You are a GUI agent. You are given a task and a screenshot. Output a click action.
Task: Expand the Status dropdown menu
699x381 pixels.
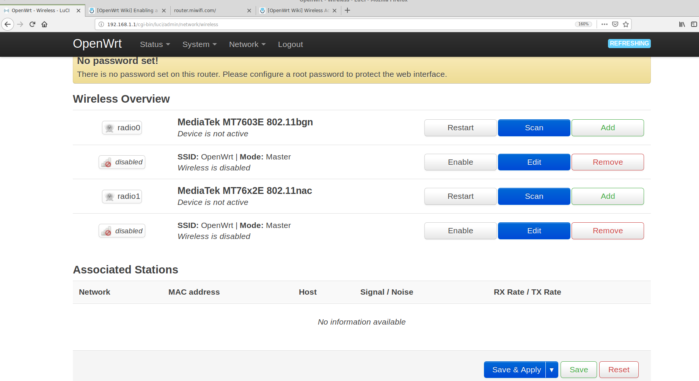[x=155, y=44]
